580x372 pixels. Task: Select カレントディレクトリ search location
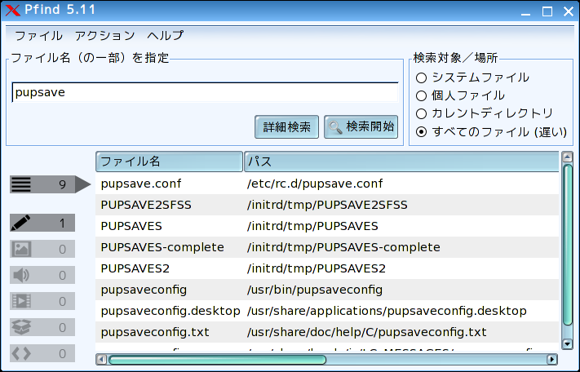485,113
